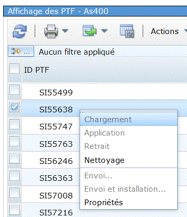187x217 pixels.
Task: Click the printer icon
Action: pyautogui.click(x=51, y=31)
